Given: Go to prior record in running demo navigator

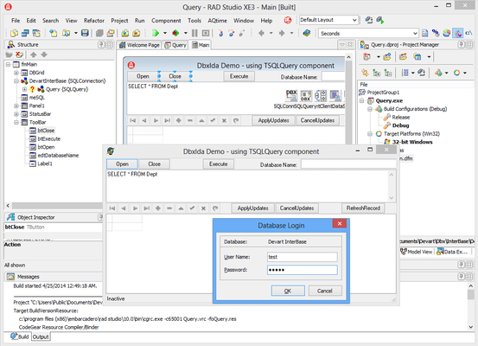Looking at the screenshot, I should 124,208.
